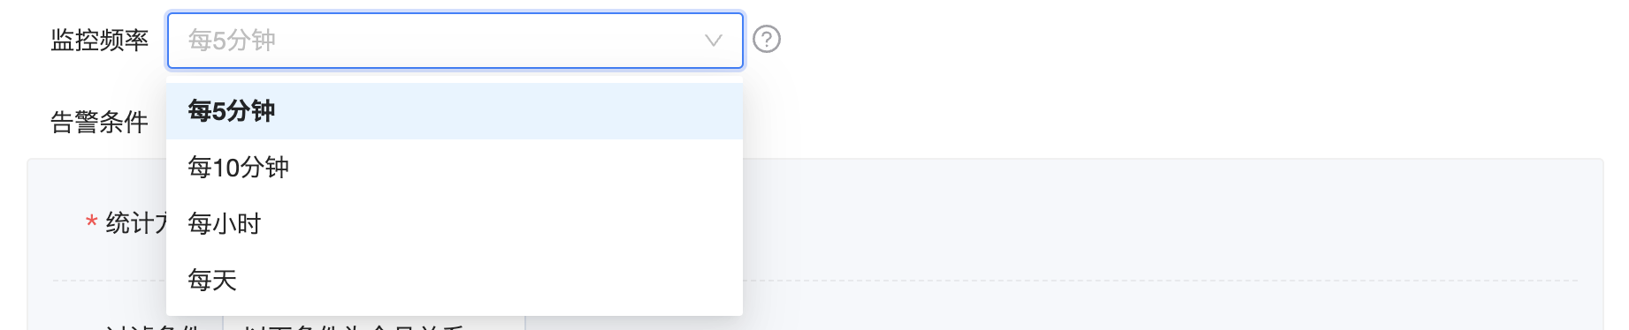This screenshot has height=330, width=1629.
Task: Pick the 每小时 frequency option
Action: pos(455,224)
